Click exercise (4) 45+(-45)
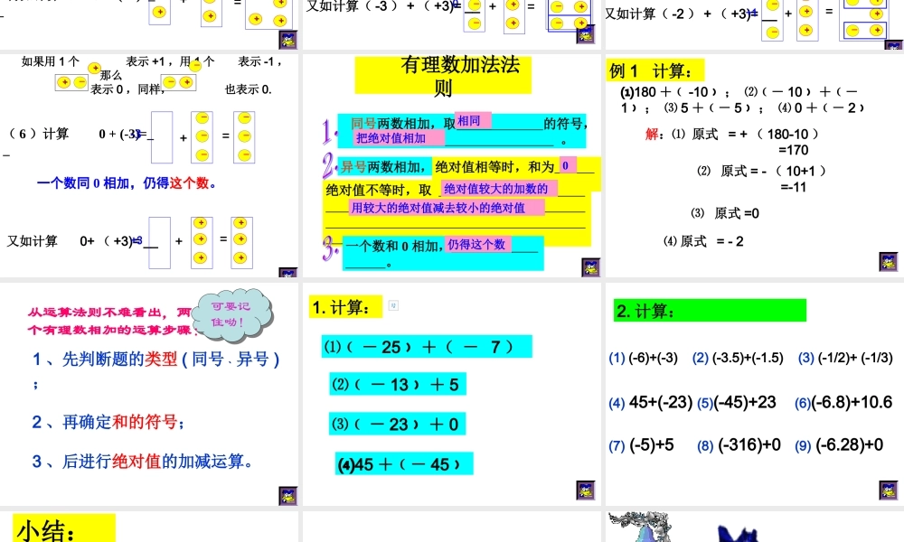The image size is (904, 542). [404, 463]
